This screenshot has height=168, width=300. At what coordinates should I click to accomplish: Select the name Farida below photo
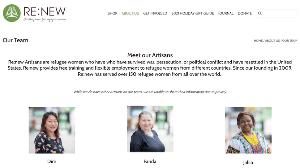[x=150, y=162]
